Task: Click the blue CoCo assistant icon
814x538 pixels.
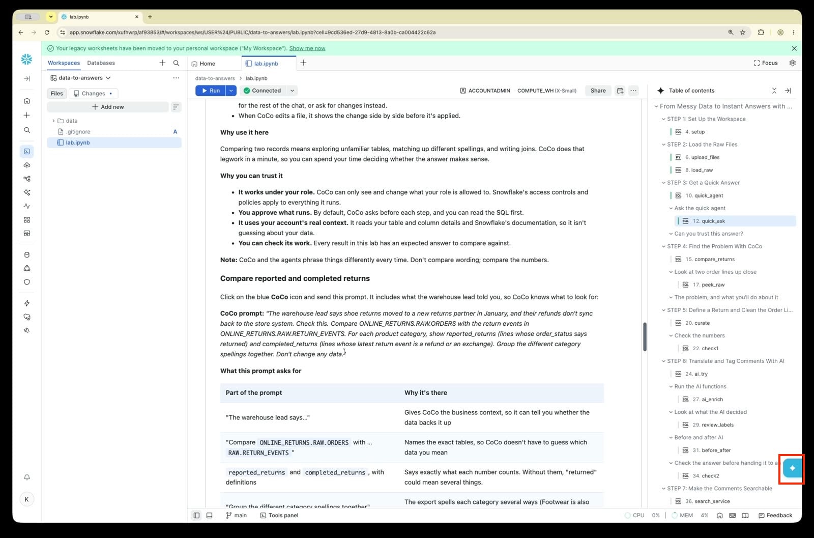Action: (792, 468)
